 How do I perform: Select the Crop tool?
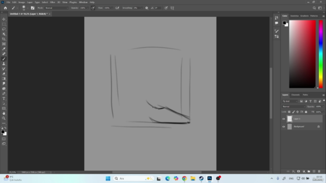[4, 39]
